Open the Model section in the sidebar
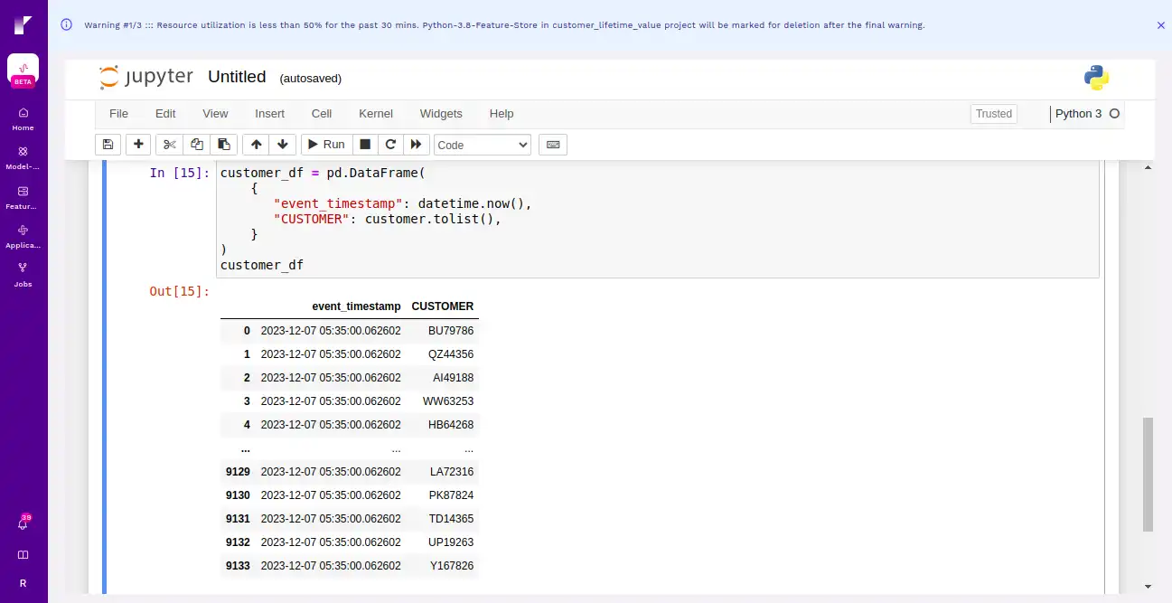 23,157
